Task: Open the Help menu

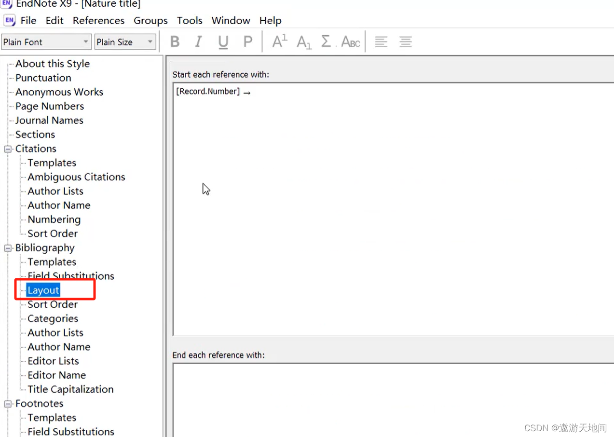Action: point(270,21)
